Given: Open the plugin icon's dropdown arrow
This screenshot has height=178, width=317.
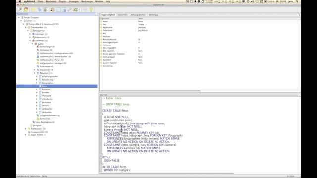Looking at the screenshot, I should click(x=79, y=10).
